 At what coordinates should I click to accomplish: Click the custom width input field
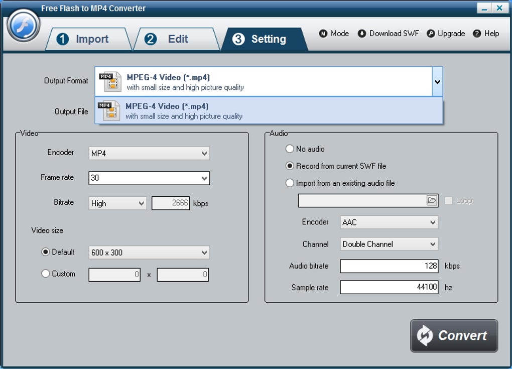pos(114,275)
